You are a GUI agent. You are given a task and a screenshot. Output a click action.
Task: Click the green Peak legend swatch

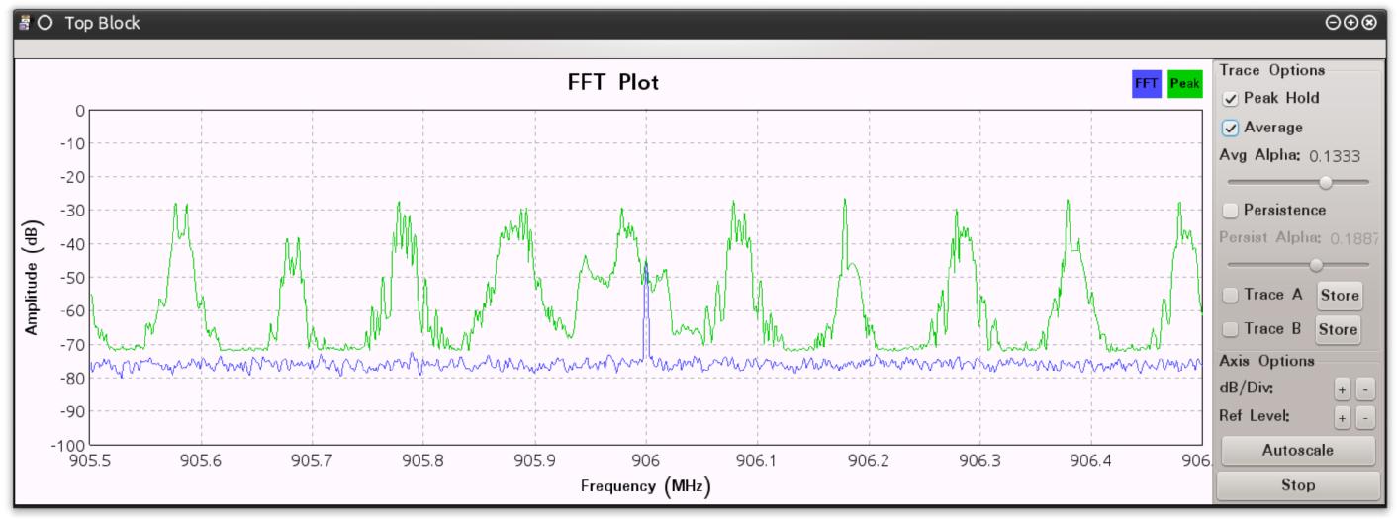point(1181,84)
